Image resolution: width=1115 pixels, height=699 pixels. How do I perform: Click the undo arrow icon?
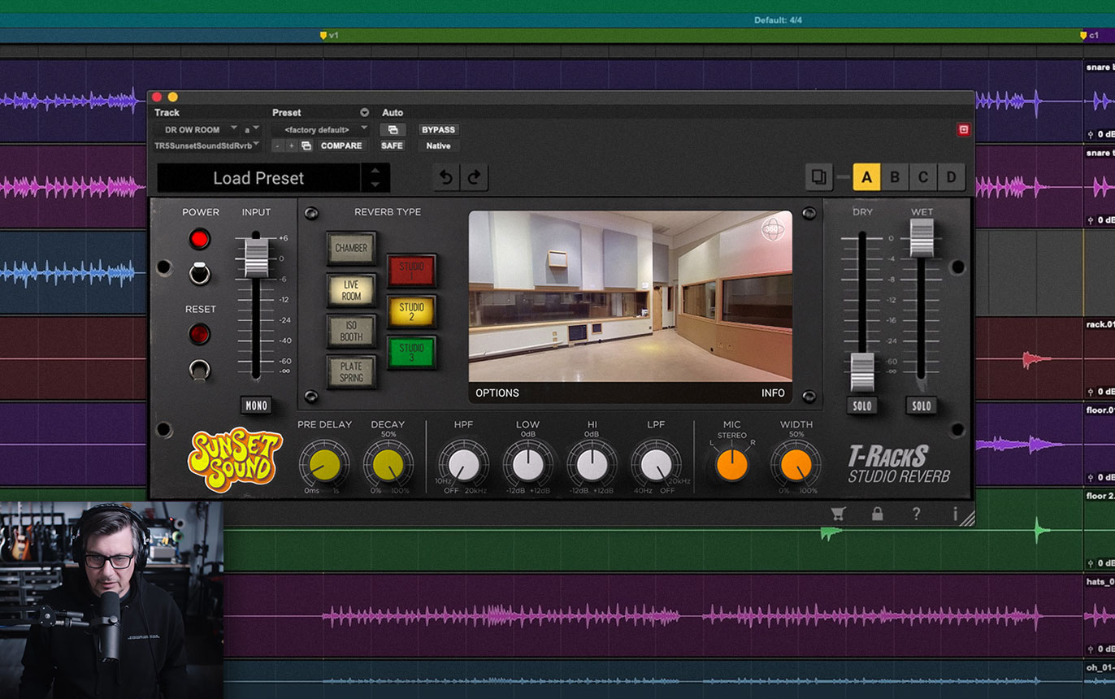click(x=445, y=178)
